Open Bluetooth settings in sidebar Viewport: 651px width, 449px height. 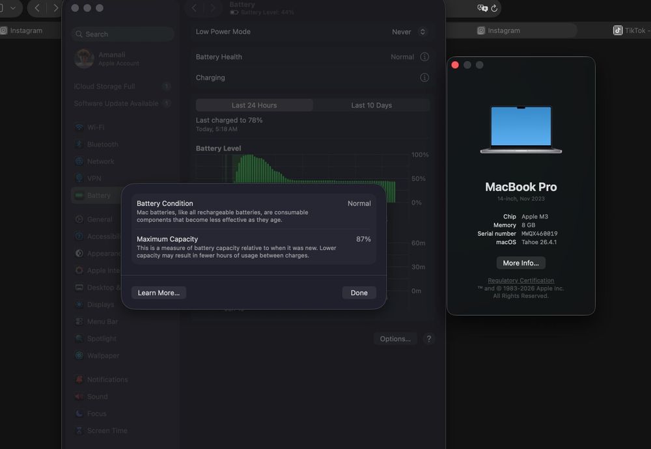[123, 144]
